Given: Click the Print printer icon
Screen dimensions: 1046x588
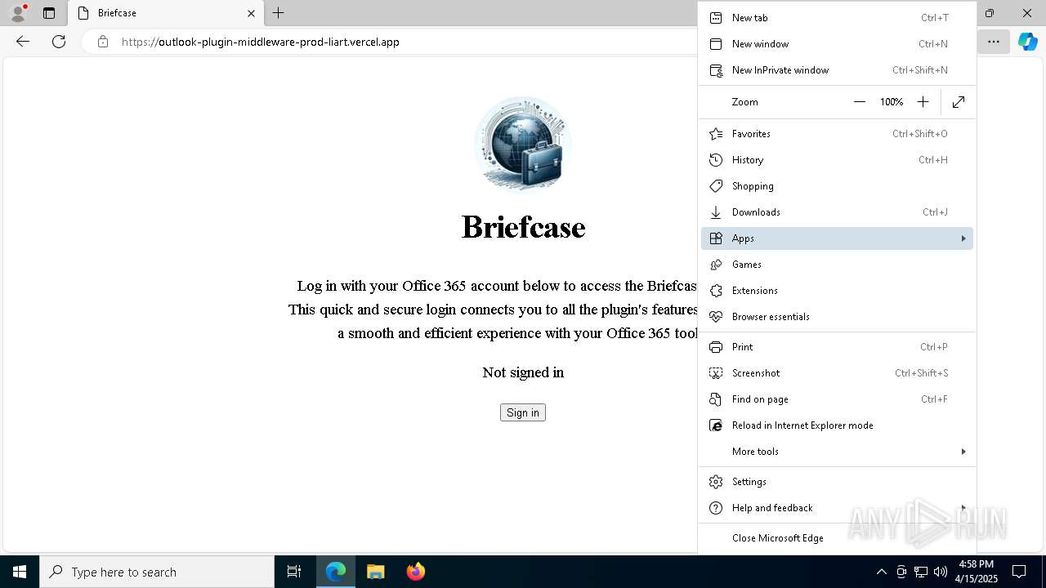Looking at the screenshot, I should click(716, 347).
